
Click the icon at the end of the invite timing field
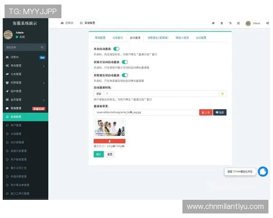pyautogui.click(x=222, y=94)
